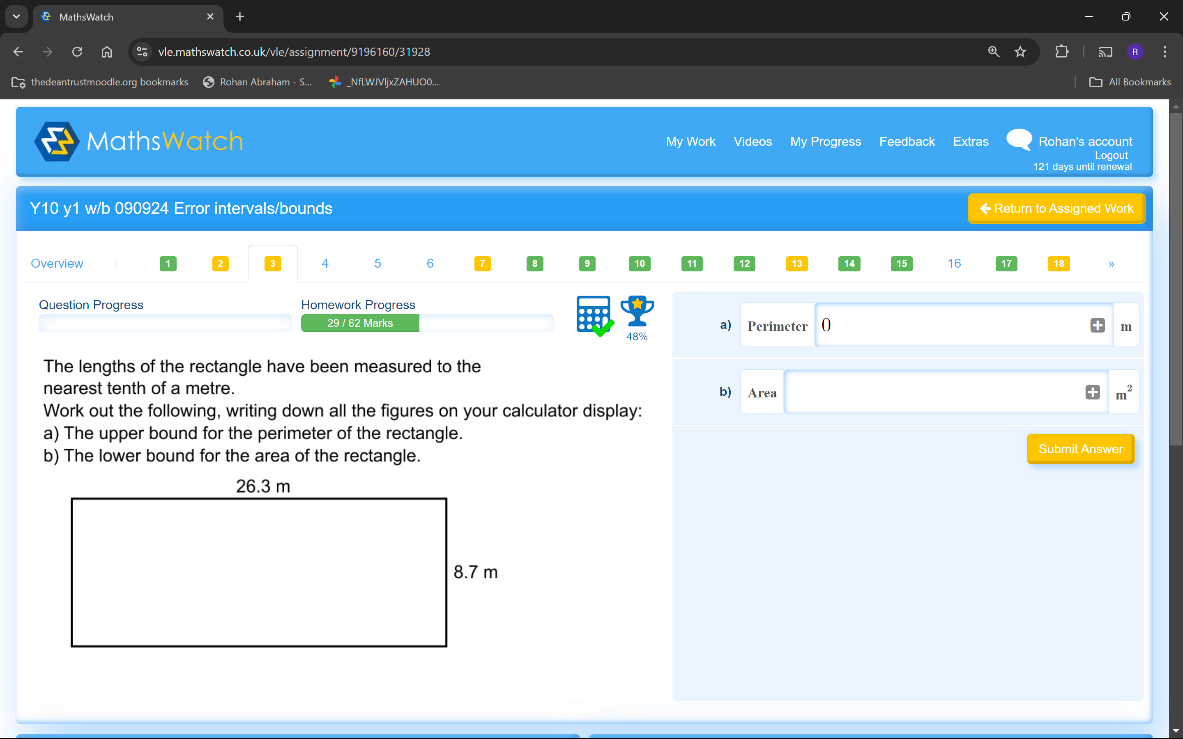View site information icon in address bar
The image size is (1183, 739).
point(142,52)
